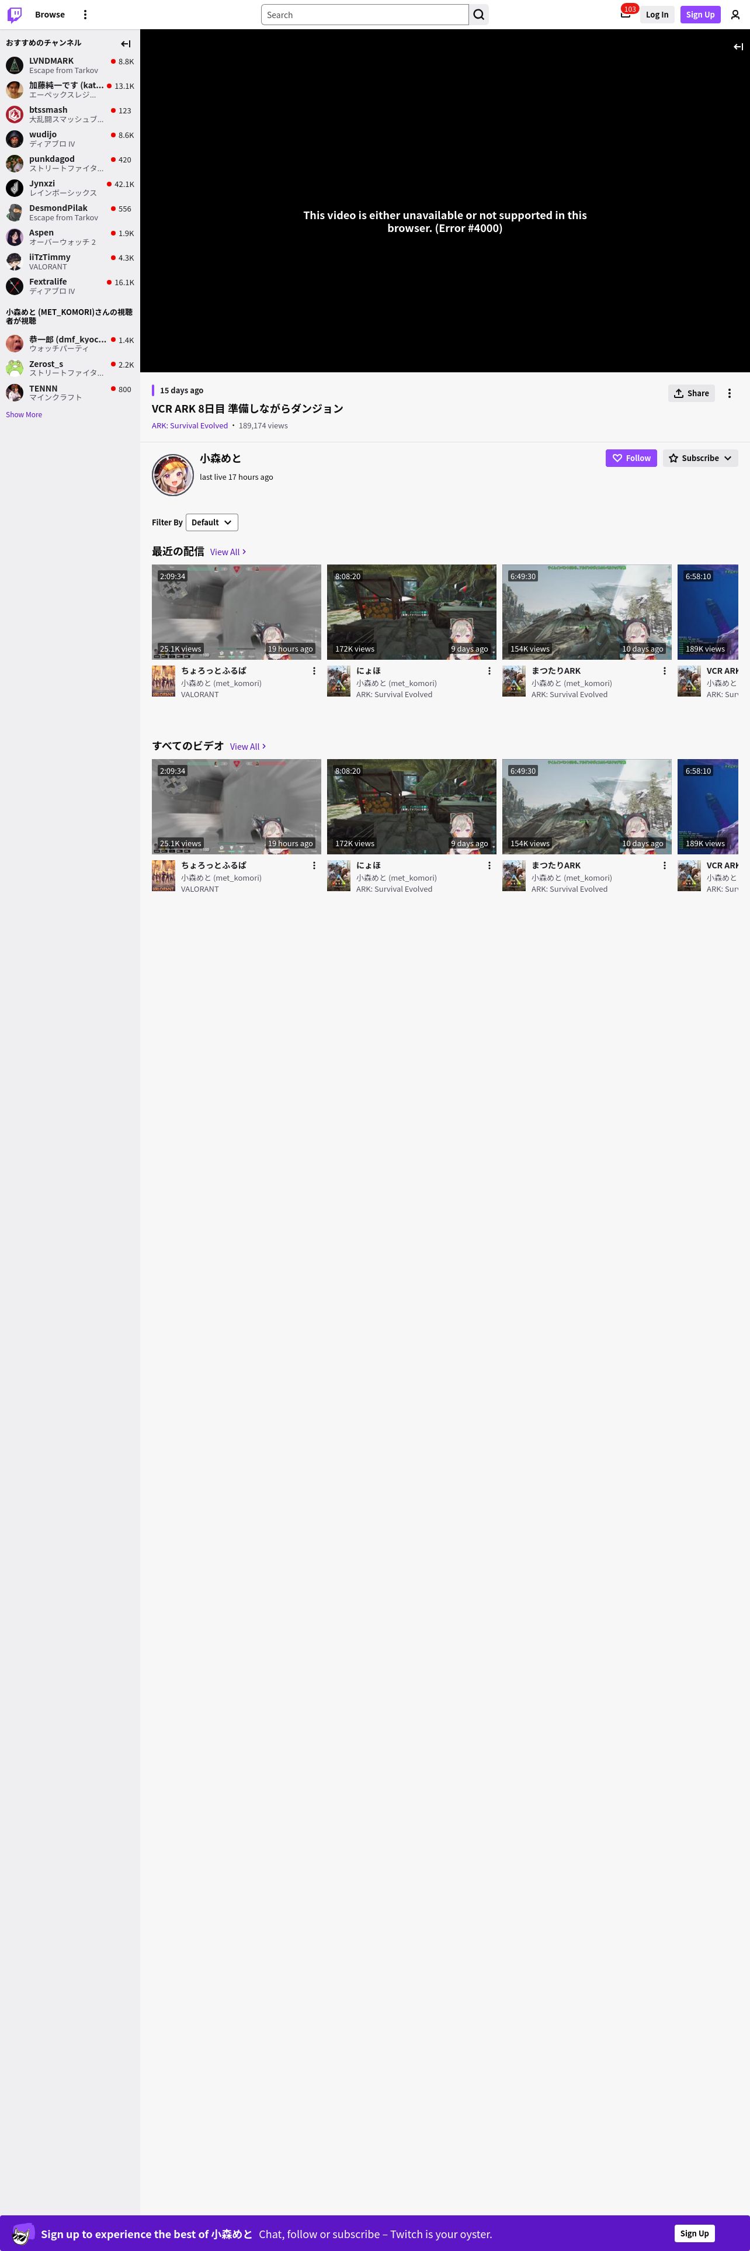Click the search magnifier button
The image size is (750, 2251).
pos(478,15)
